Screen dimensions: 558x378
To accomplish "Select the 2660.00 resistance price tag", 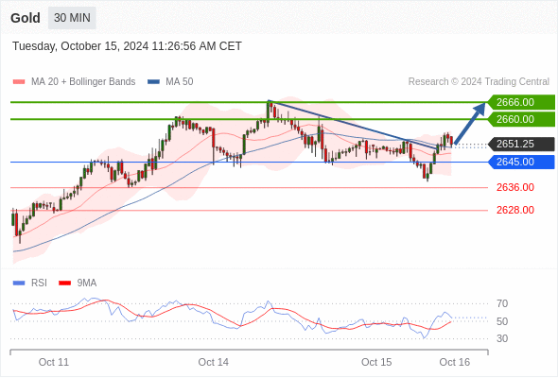I will point(521,119).
